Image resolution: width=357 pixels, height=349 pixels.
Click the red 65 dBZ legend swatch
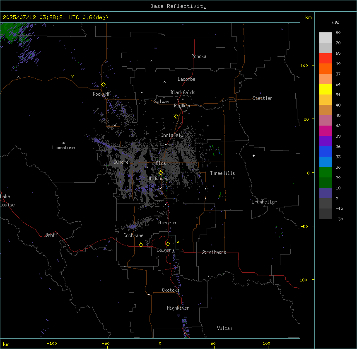pos(326,58)
